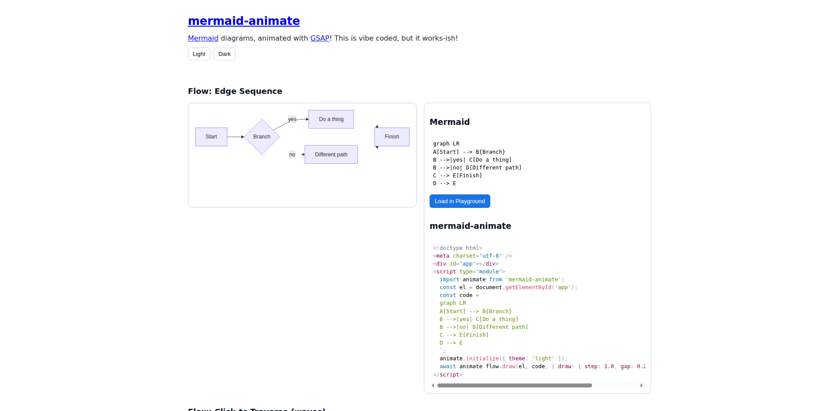
Task: Switch to the Dark theme
Action: point(225,54)
